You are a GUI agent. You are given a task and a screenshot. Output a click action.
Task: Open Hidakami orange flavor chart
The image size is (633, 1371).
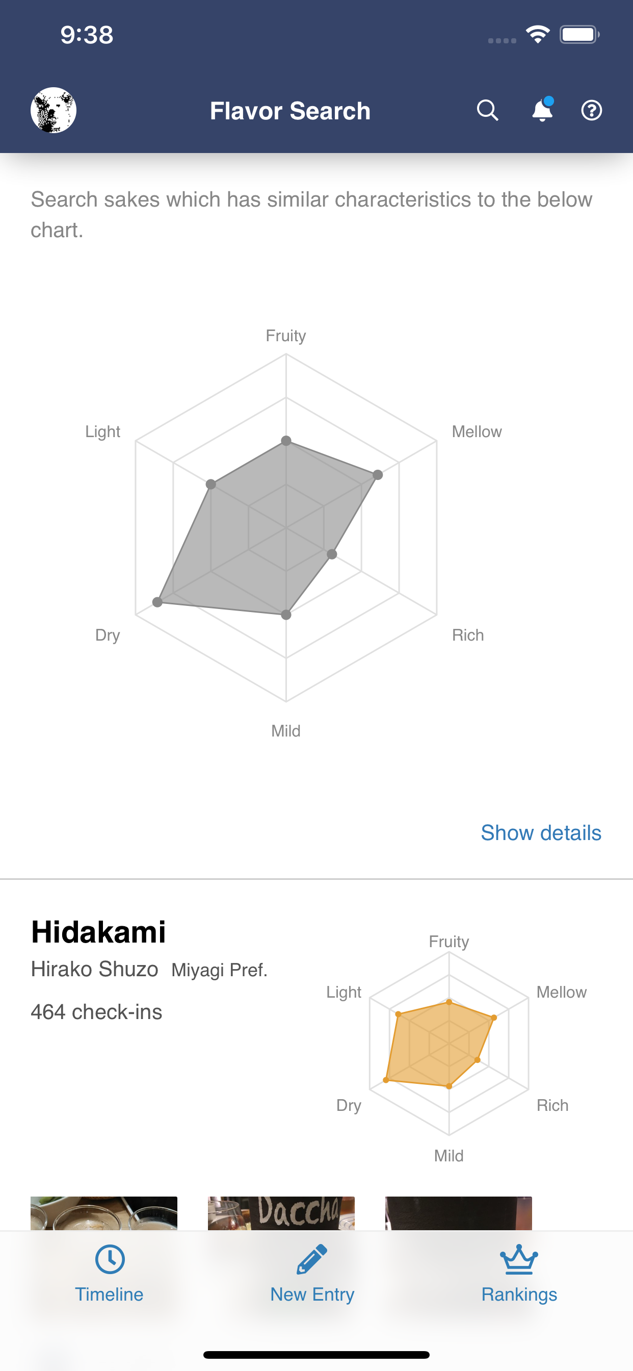pos(449,1043)
